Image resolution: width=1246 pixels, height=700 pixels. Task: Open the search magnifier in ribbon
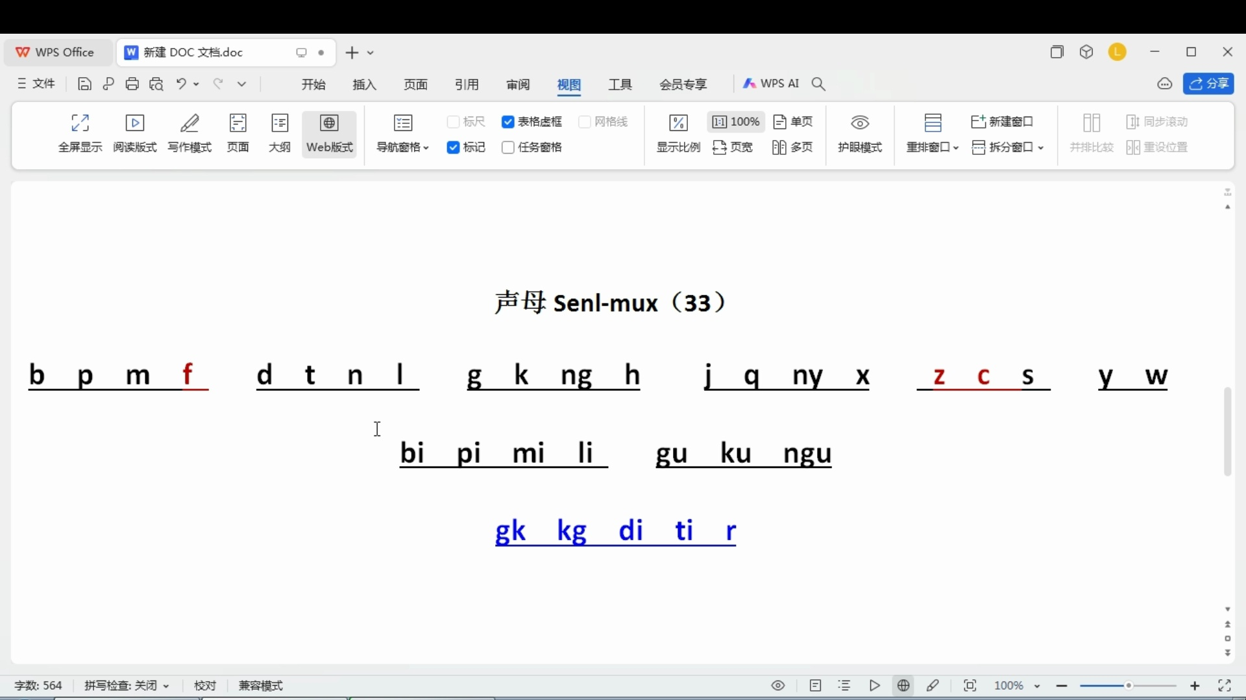click(x=819, y=84)
